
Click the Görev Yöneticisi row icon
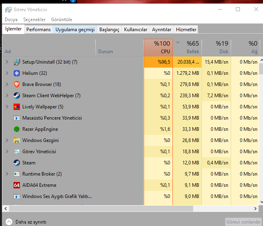click(x=17, y=152)
